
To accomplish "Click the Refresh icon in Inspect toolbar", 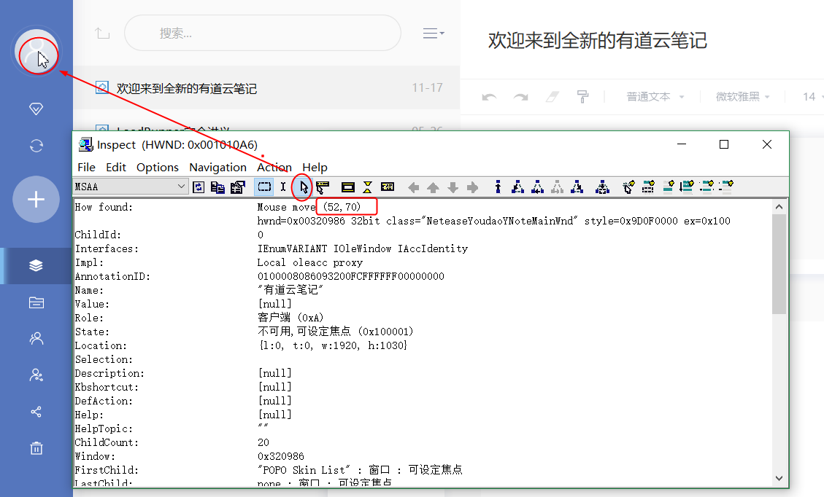I will (198, 187).
